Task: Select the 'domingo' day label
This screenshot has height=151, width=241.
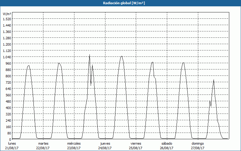Action: [x=198, y=143]
